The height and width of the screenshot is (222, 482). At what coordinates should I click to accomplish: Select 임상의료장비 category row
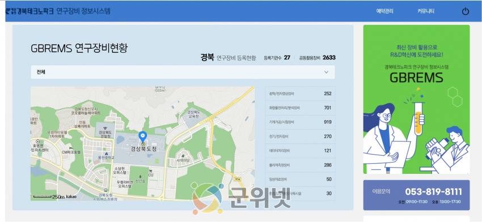[300, 179]
